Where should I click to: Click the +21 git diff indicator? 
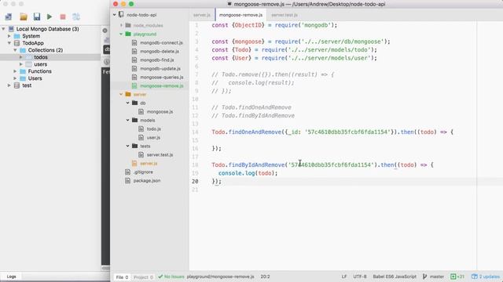tap(457, 277)
